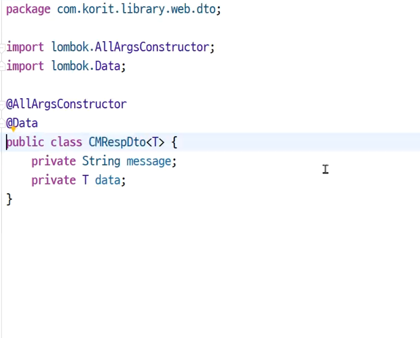Viewport: 420px width, 338px height.
Task: Click 'lombok.Data' in import statement
Action: tap(86, 66)
